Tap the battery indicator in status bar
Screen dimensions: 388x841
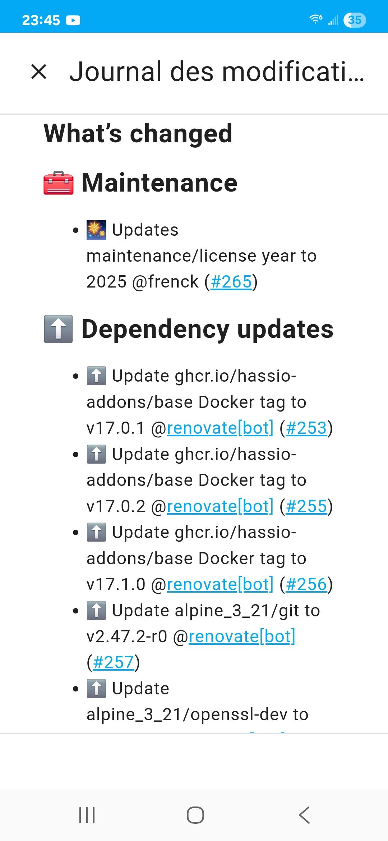tap(355, 20)
